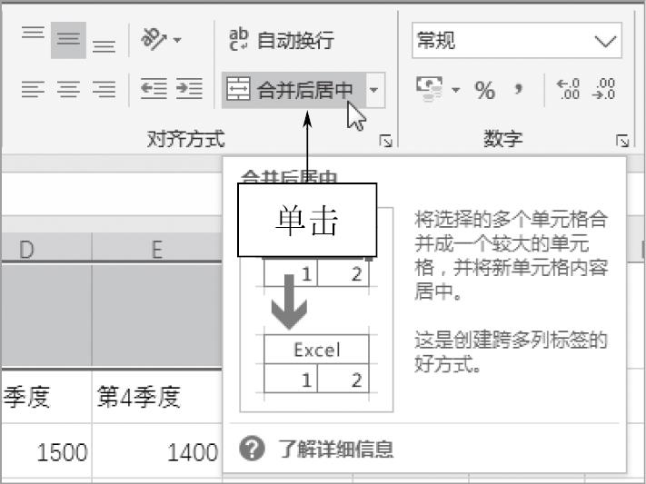Click the Top Align icon

pyautogui.click(x=33, y=33)
